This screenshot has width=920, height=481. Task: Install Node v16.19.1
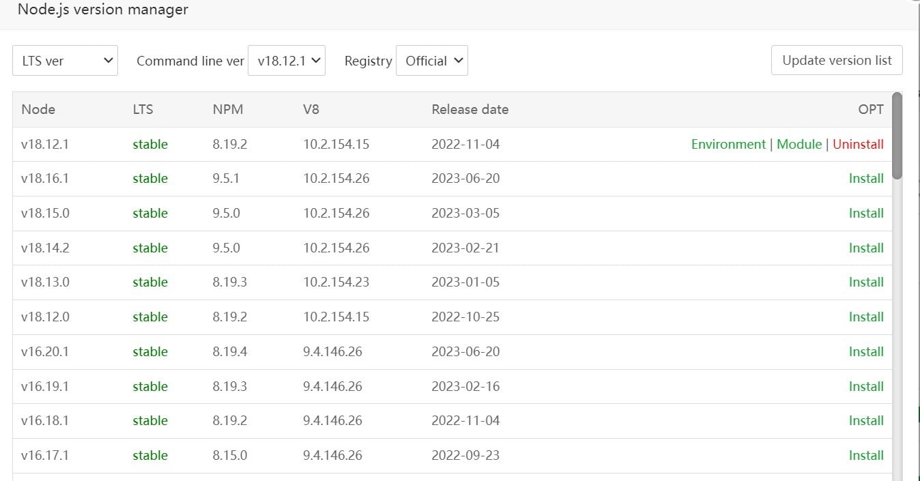(866, 386)
